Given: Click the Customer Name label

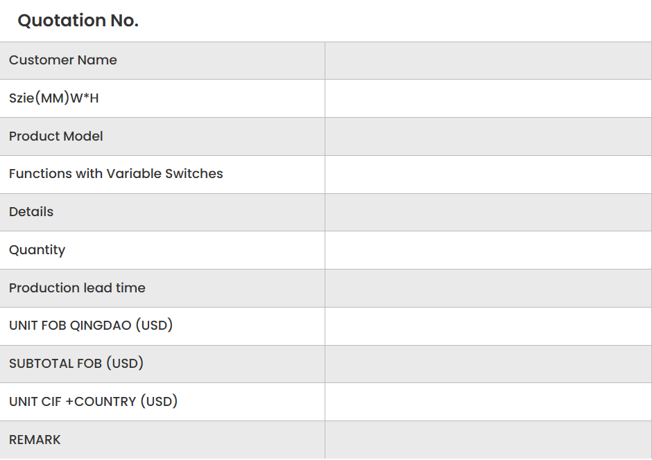Looking at the screenshot, I should pyautogui.click(x=62, y=60).
